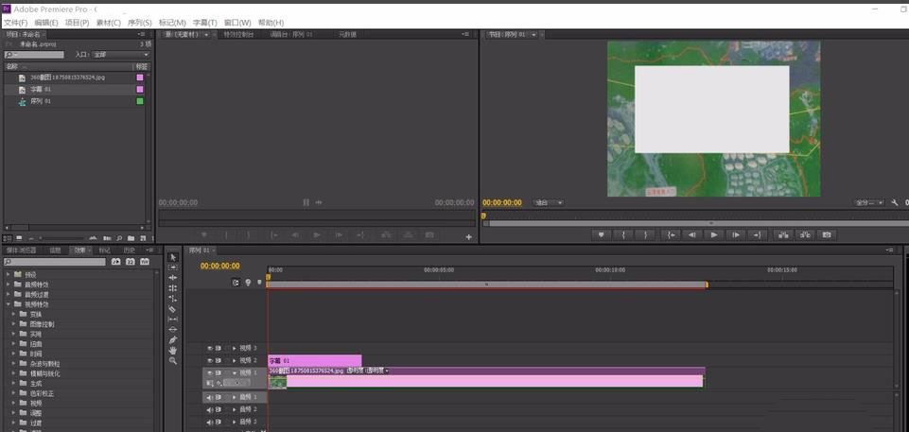Open the 字幕(T) menu
The width and height of the screenshot is (909, 432).
pyautogui.click(x=204, y=23)
